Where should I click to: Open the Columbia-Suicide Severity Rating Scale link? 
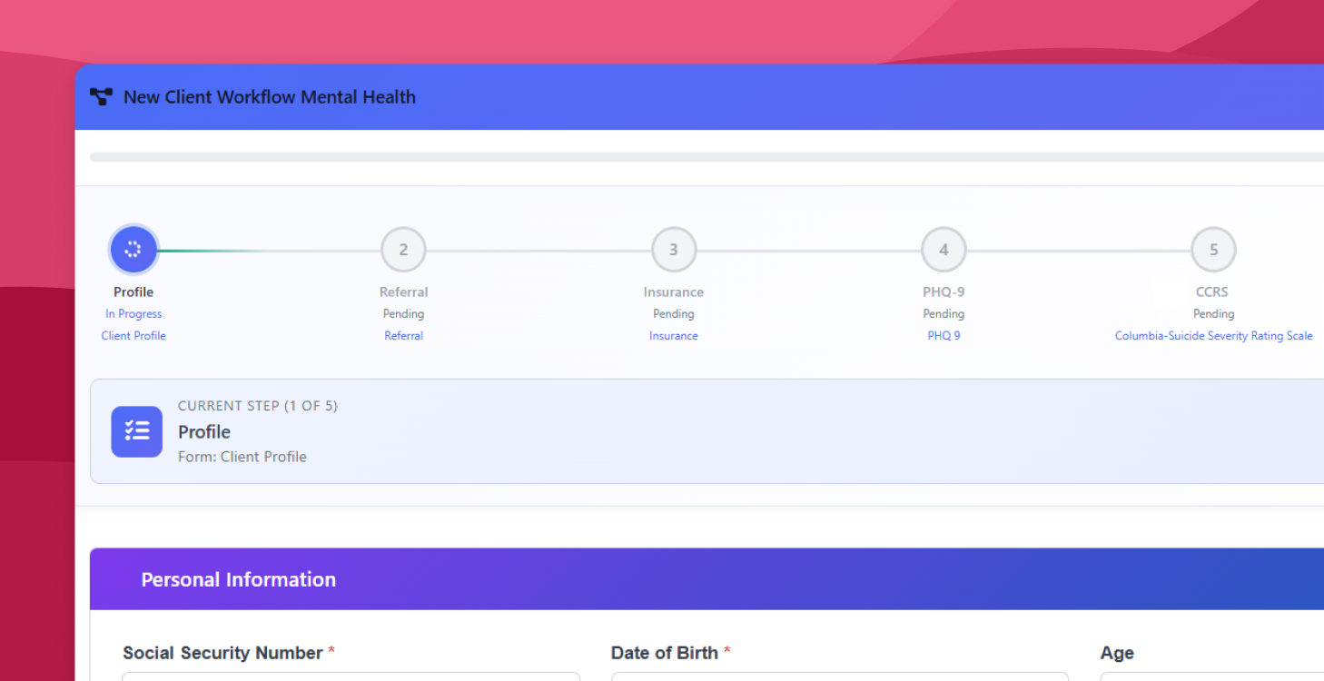1213,335
